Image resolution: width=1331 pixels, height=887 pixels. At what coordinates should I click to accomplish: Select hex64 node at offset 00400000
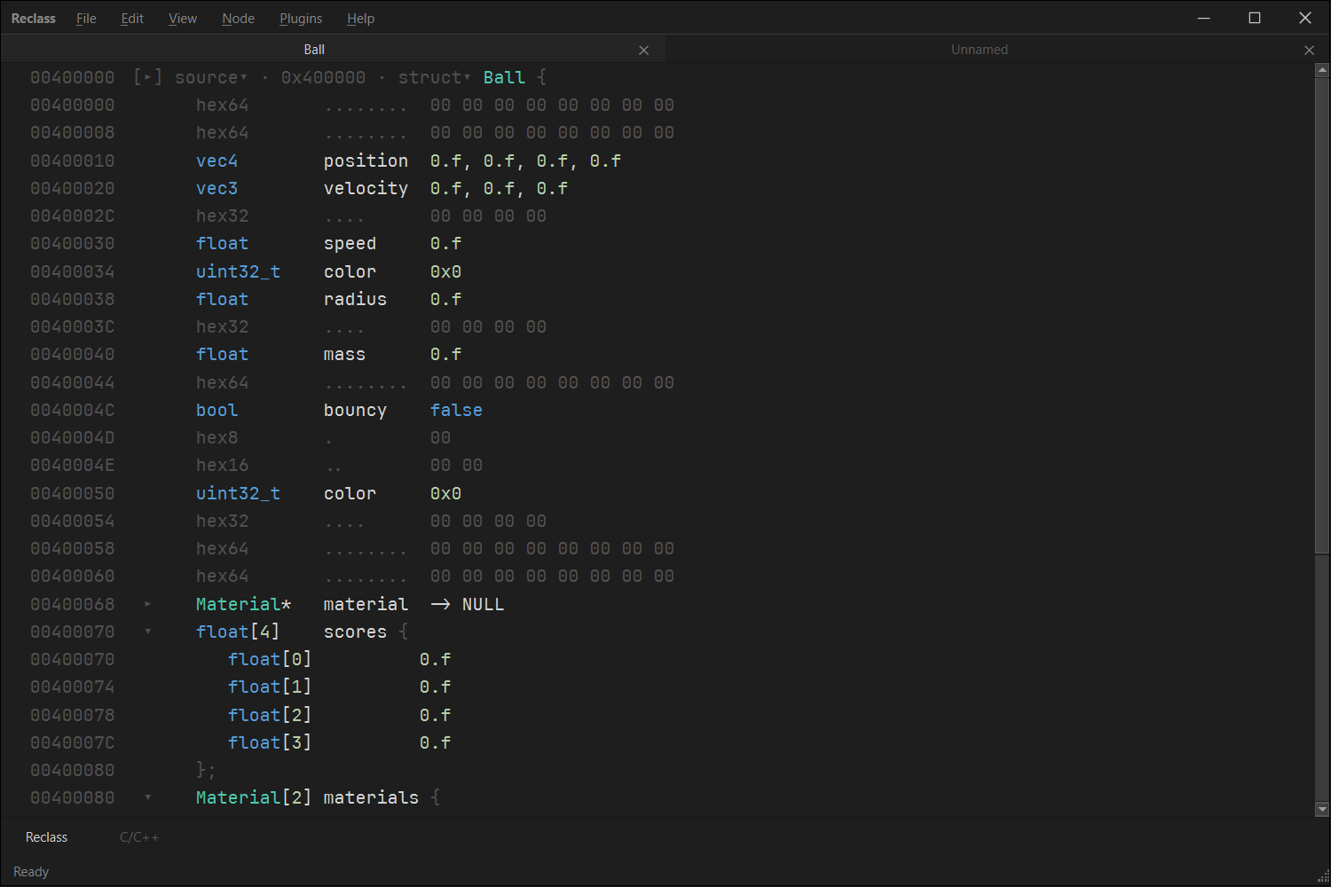pyautogui.click(x=222, y=105)
